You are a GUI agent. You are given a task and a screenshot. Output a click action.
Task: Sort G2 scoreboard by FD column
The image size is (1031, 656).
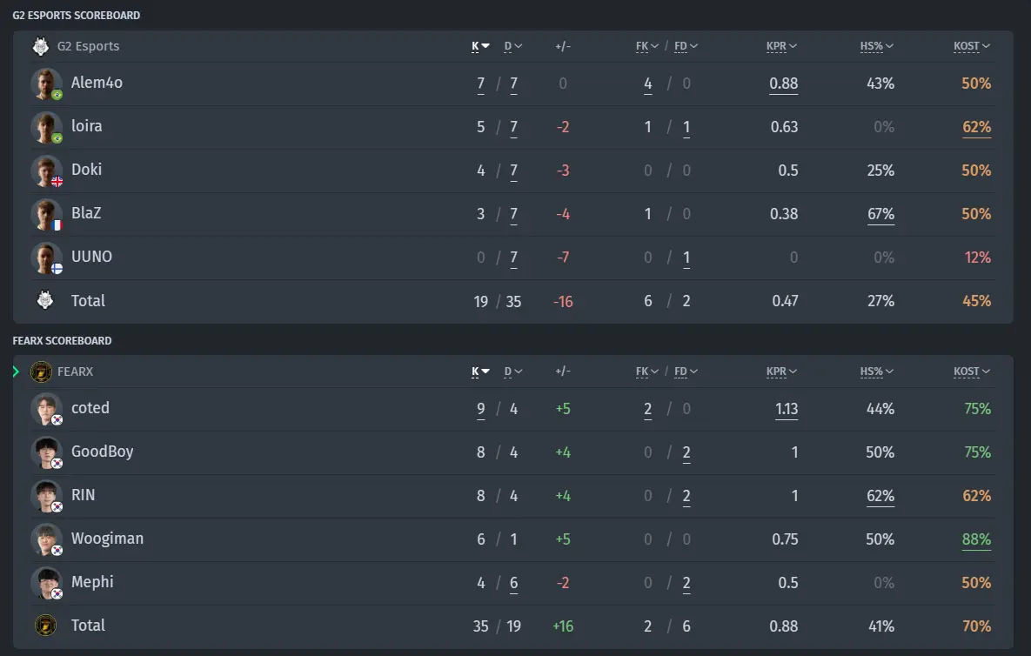(x=686, y=46)
